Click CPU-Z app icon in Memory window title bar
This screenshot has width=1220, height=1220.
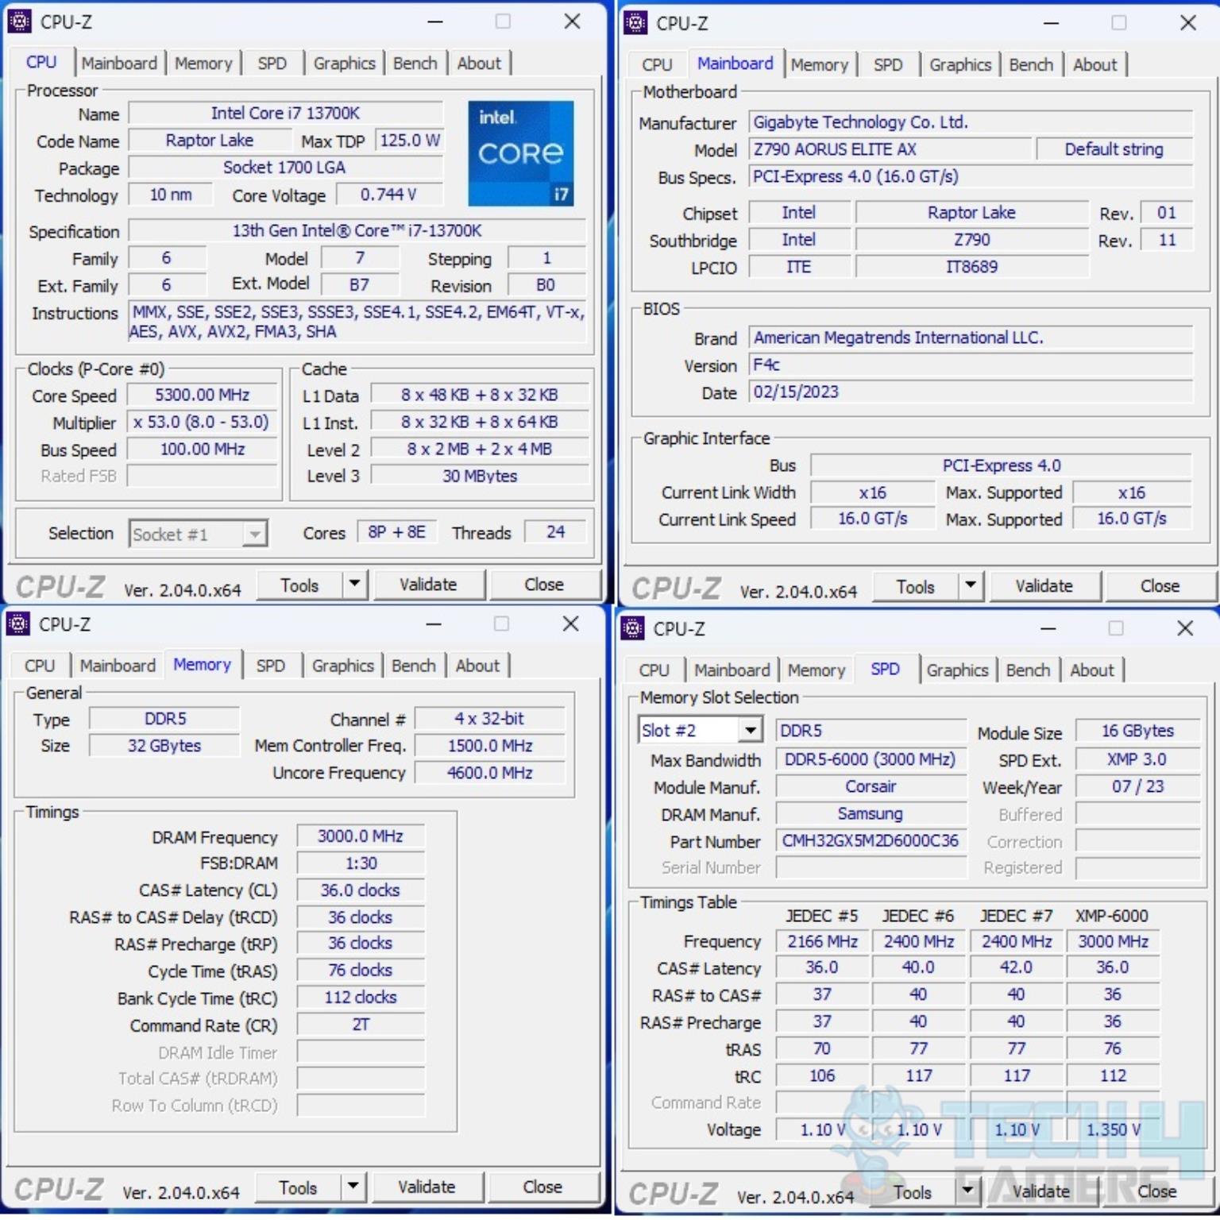point(17,624)
